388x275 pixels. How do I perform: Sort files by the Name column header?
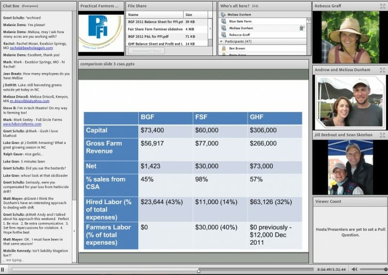(x=155, y=15)
